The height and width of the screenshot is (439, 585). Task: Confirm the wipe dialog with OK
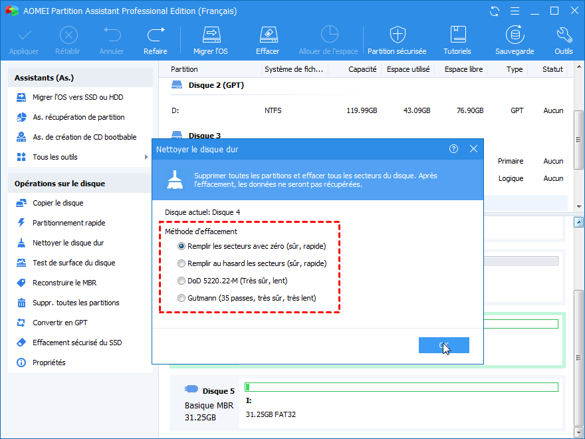click(443, 345)
